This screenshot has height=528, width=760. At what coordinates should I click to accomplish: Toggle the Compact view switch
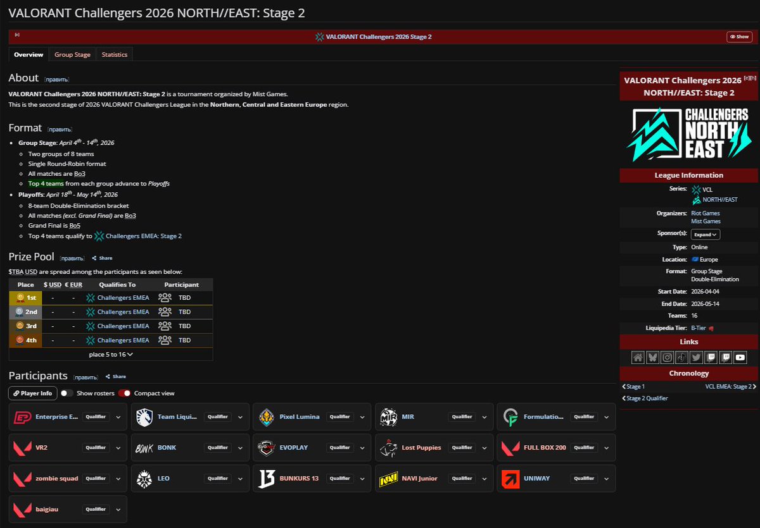point(125,393)
